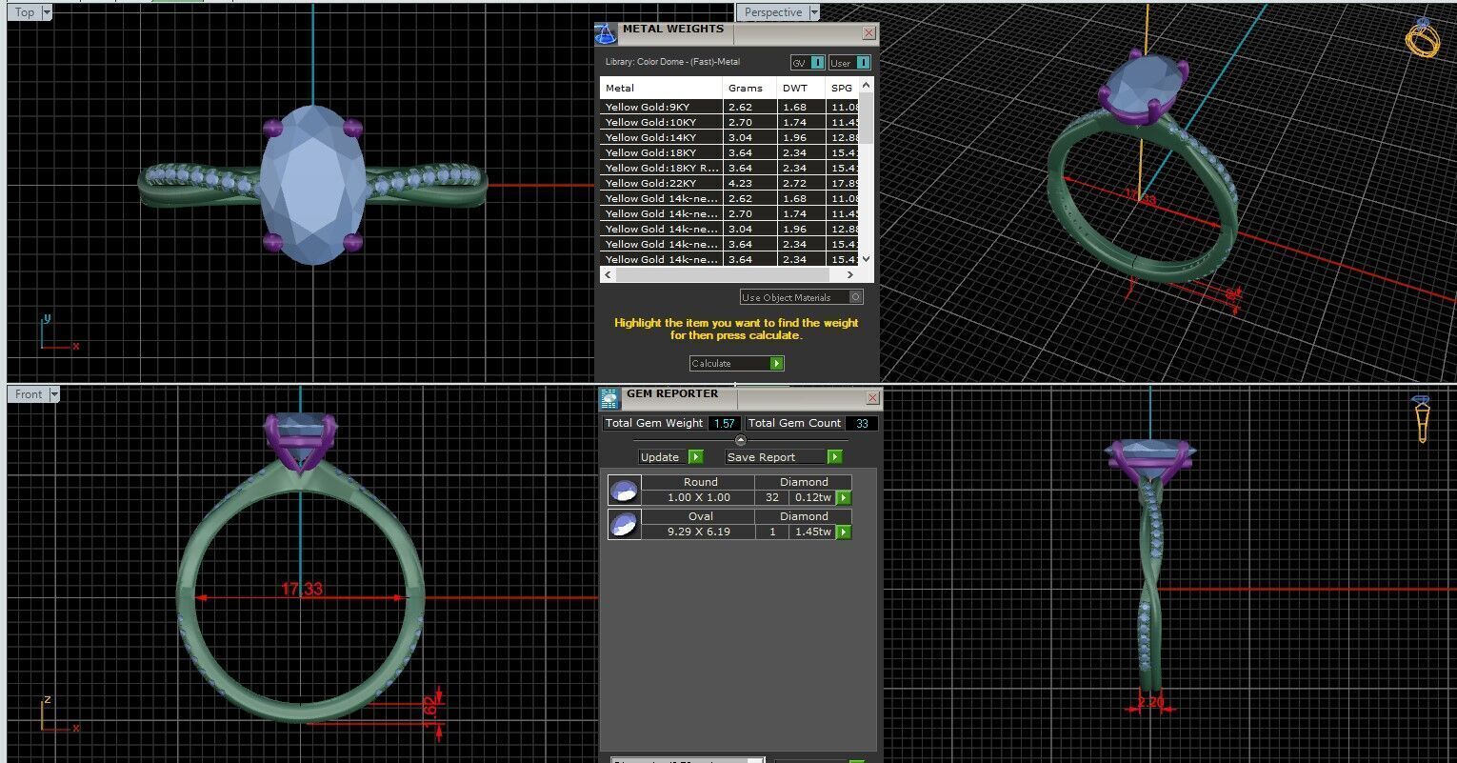Click the DWT column header

point(800,88)
